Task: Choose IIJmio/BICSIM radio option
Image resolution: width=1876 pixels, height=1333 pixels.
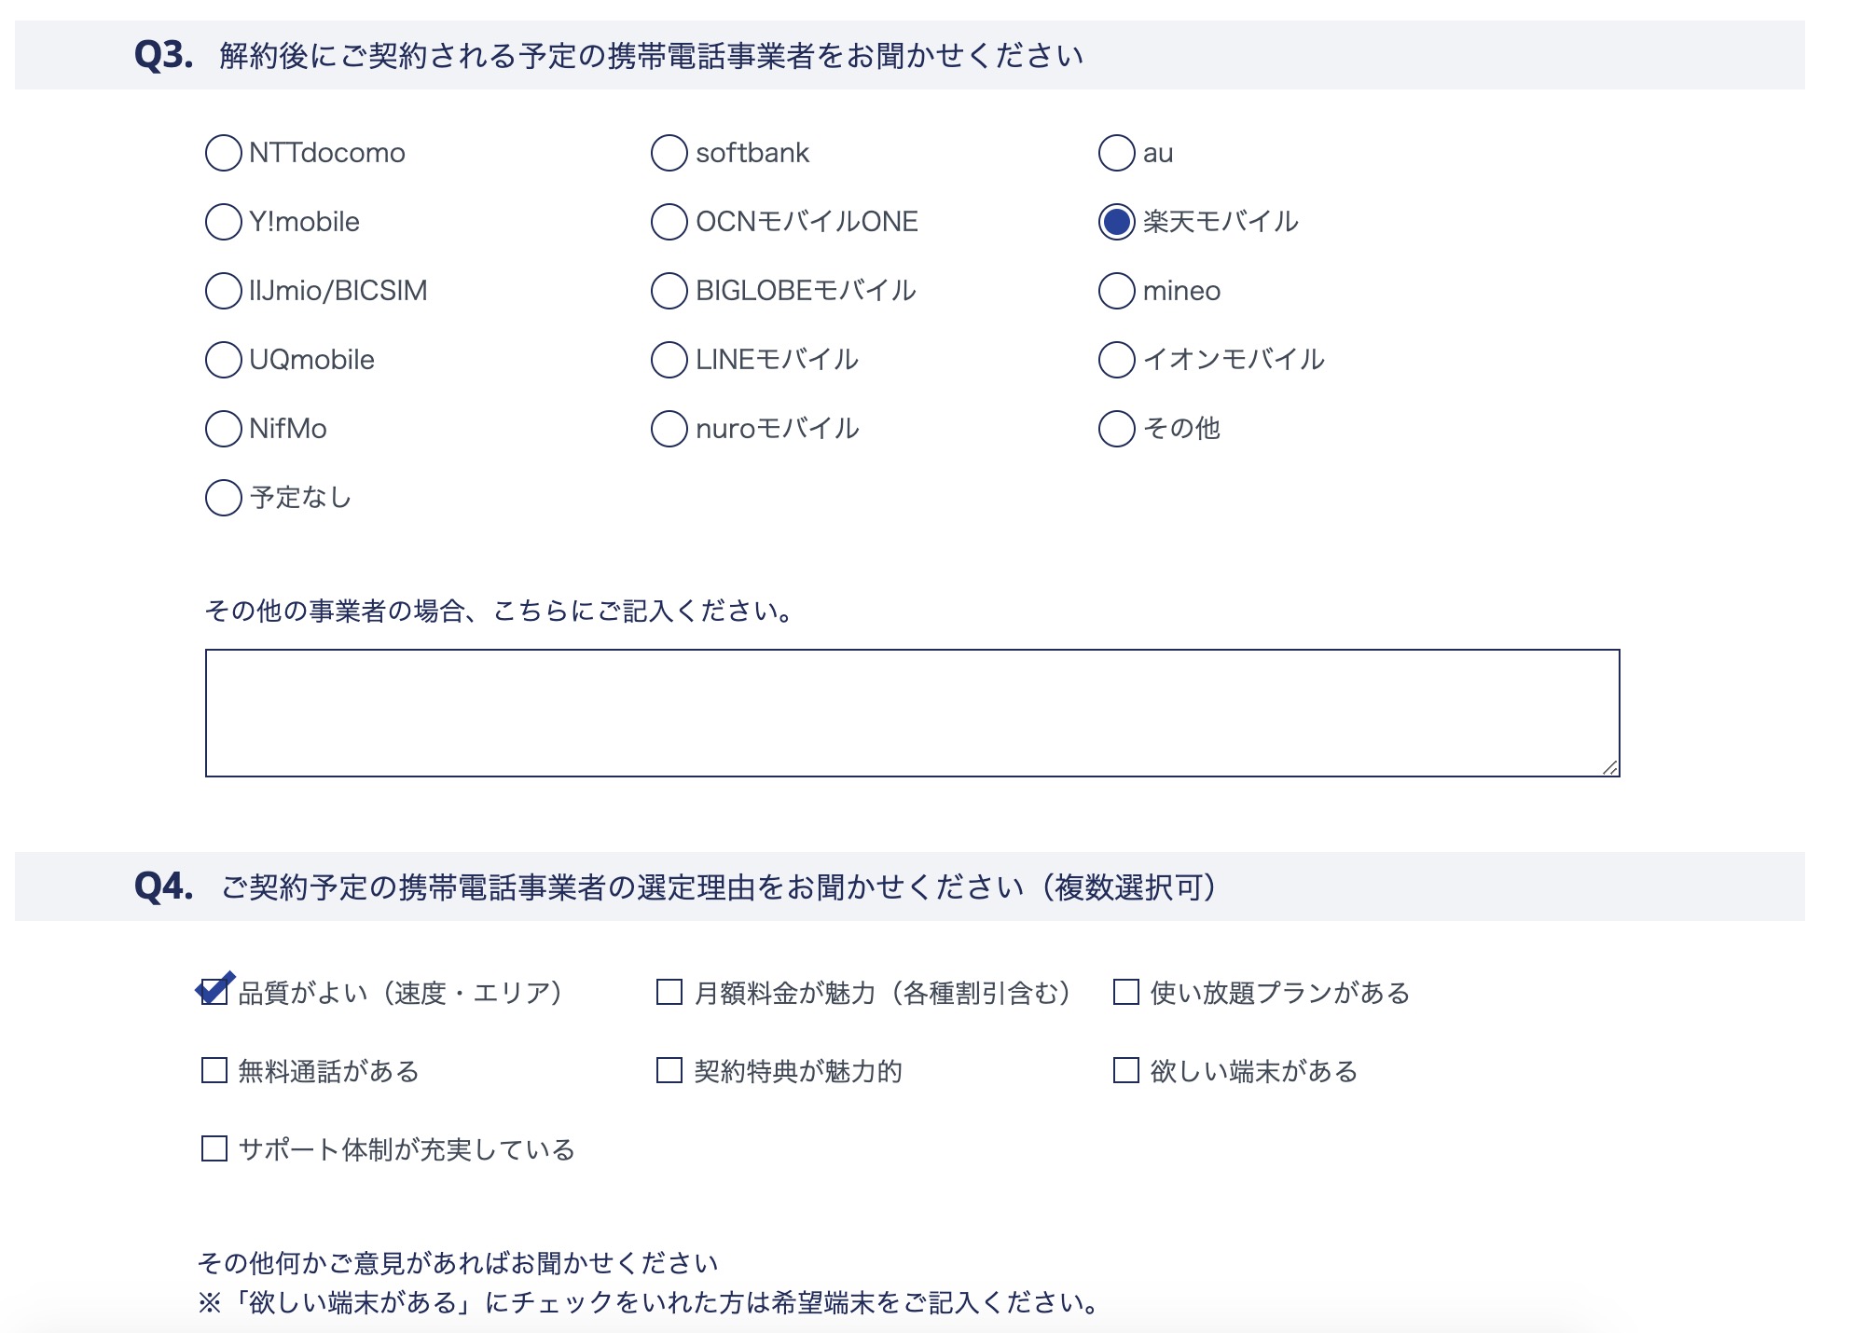Action: 223,291
